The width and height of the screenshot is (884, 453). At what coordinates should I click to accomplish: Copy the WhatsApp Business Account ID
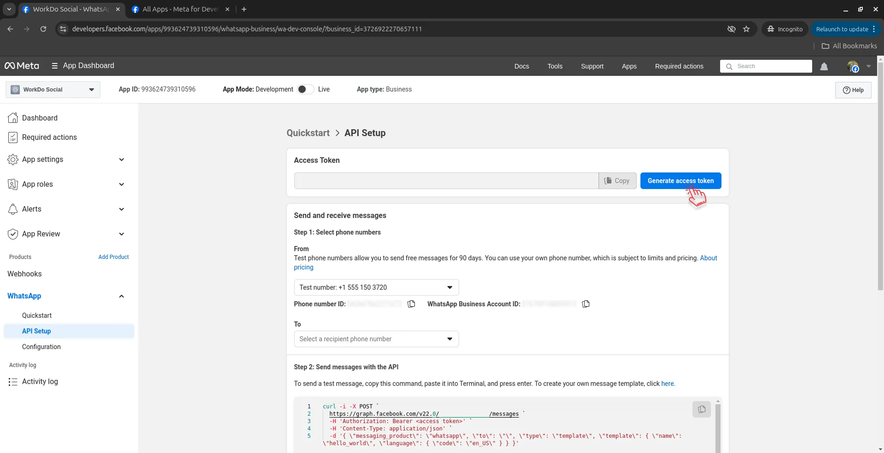point(586,304)
